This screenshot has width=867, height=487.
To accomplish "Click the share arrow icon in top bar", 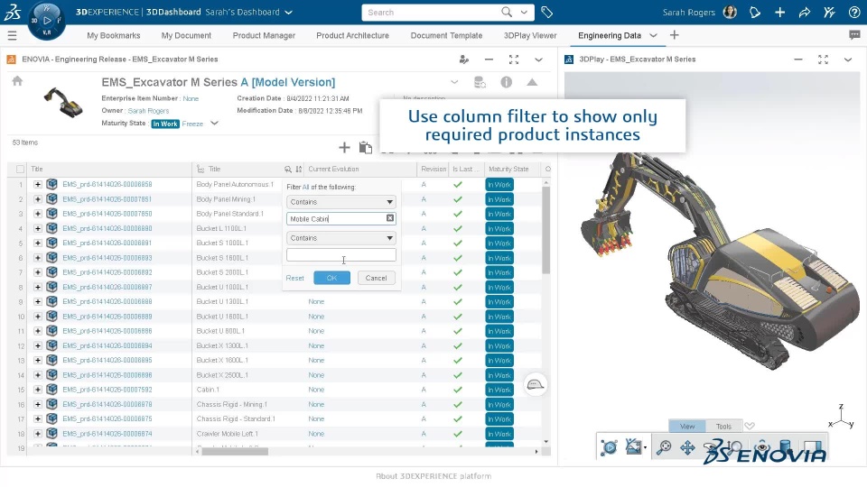I will coord(804,13).
